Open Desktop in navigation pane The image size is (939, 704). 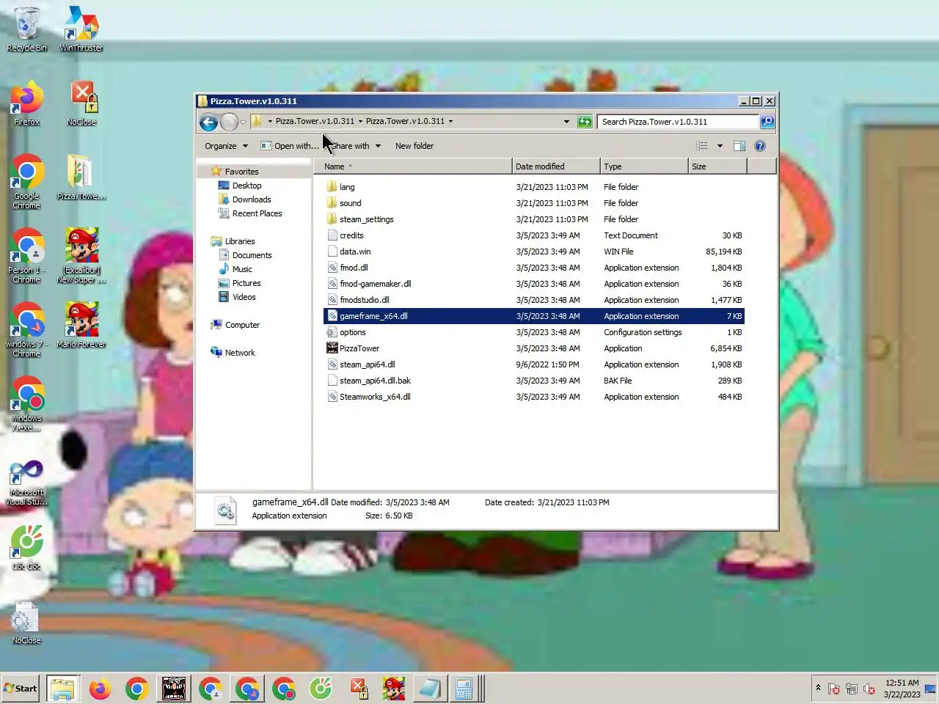pos(246,186)
